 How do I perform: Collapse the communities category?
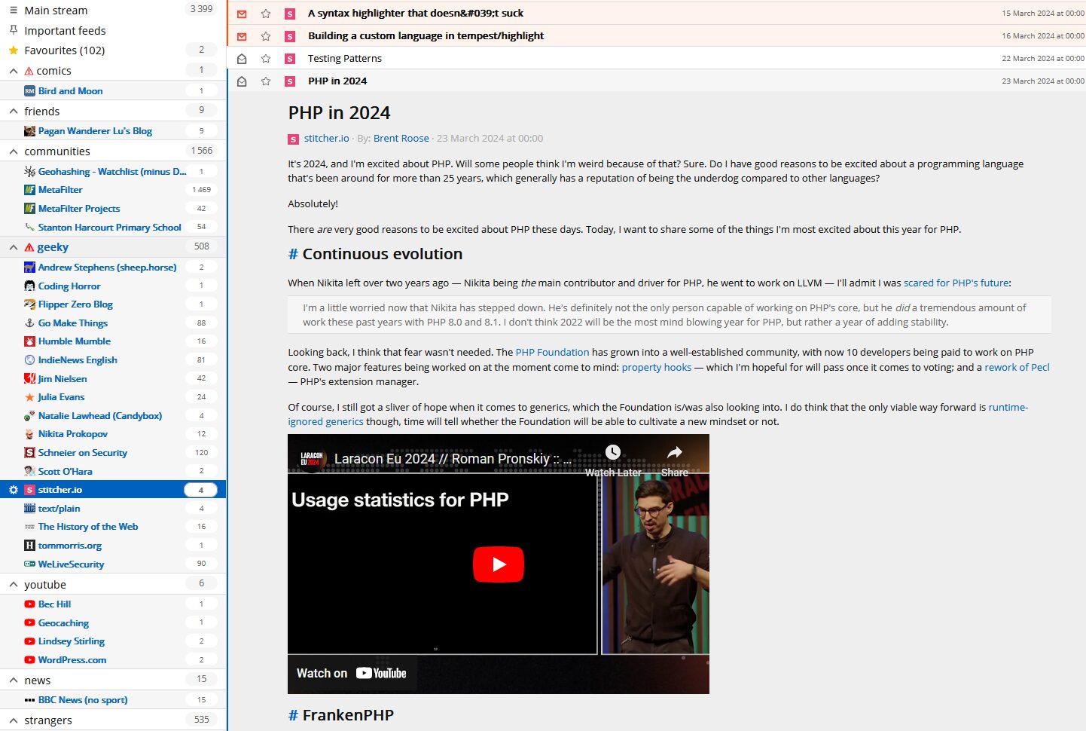pyautogui.click(x=13, y=151)
